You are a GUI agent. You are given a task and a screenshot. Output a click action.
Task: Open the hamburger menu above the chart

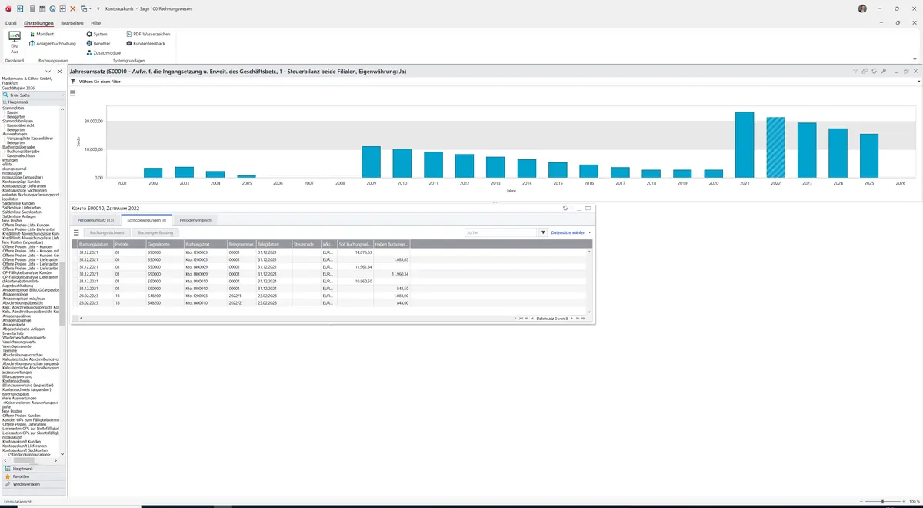point(73,92)
